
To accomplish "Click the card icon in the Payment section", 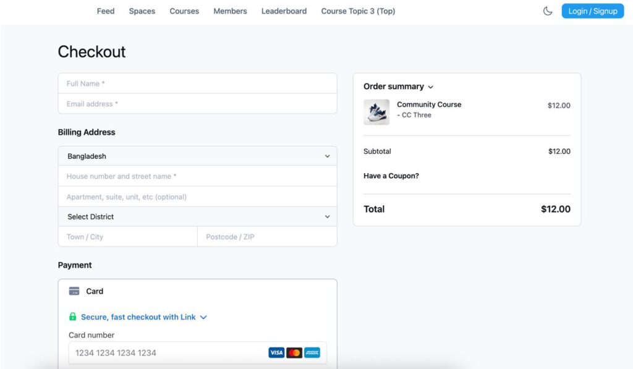I will [75, 291].
